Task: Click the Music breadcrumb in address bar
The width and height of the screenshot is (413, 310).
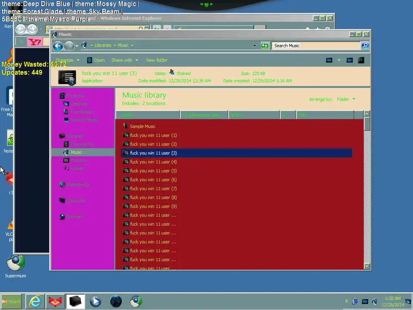Action: tap(123, 45)
